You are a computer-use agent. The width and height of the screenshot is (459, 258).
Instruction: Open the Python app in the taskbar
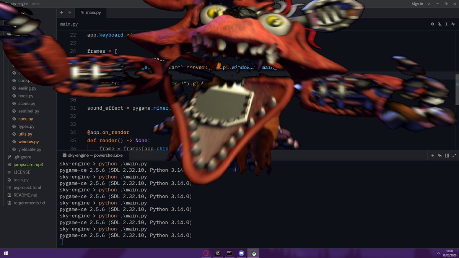253,253
